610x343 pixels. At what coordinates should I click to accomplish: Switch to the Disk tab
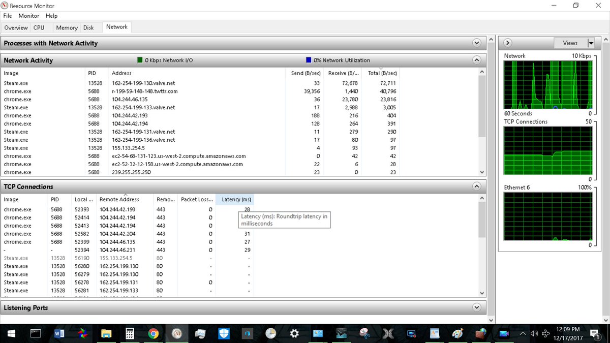click(88, 28)
